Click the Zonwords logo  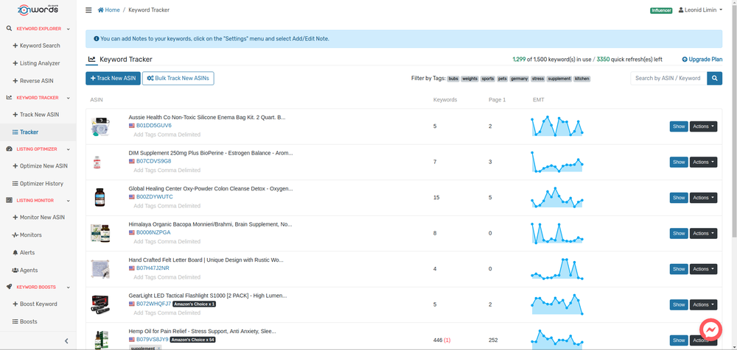point(38,10)
